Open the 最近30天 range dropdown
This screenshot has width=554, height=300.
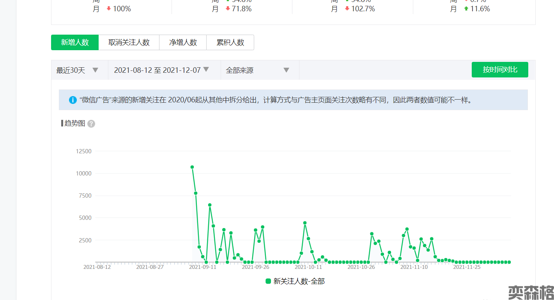pyautogui.click(x=77, y=70)
